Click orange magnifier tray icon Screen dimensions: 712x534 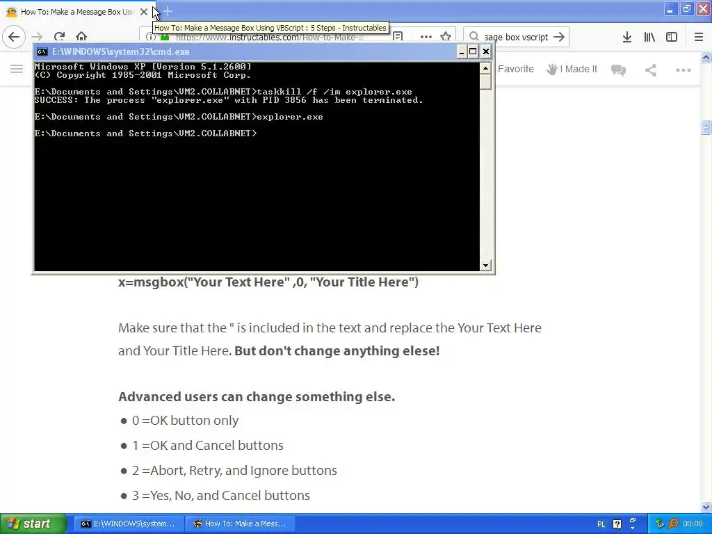673,524
